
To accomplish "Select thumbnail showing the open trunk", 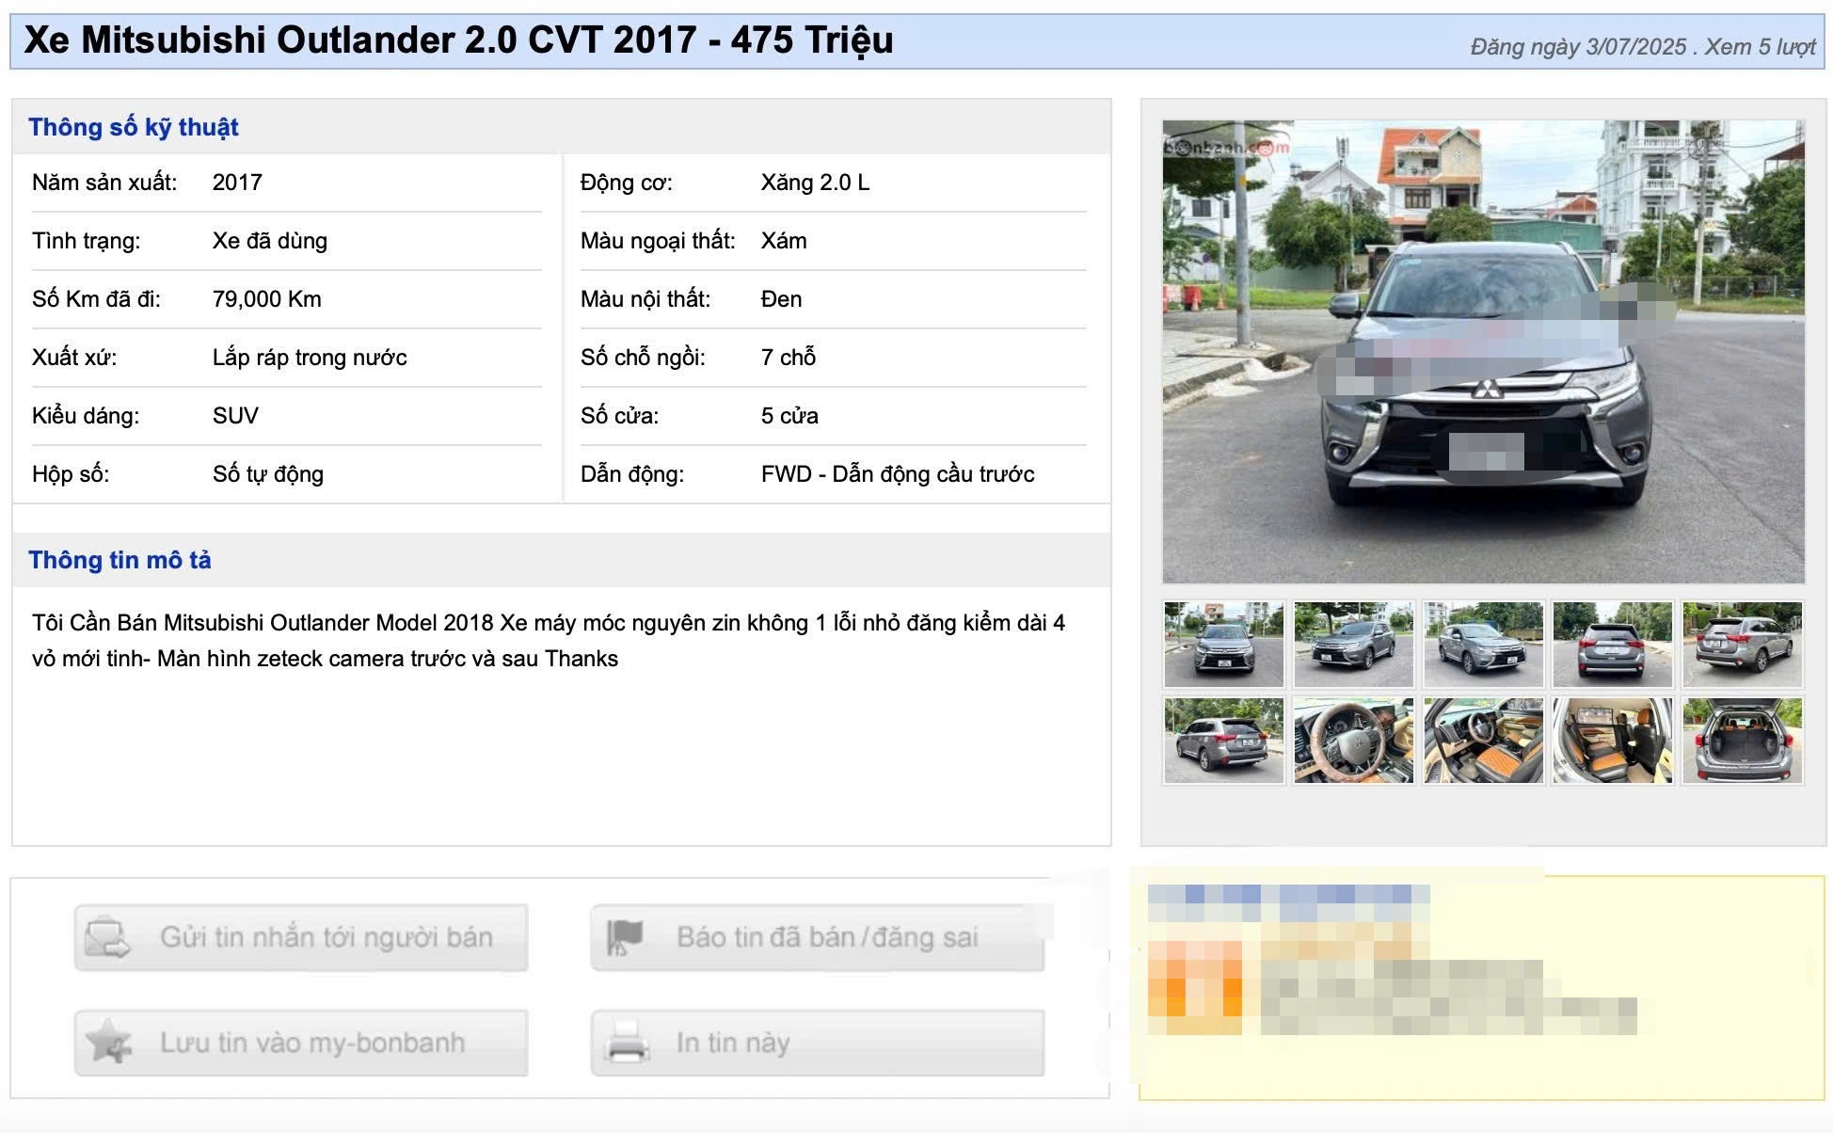I will click(1743, 741).
